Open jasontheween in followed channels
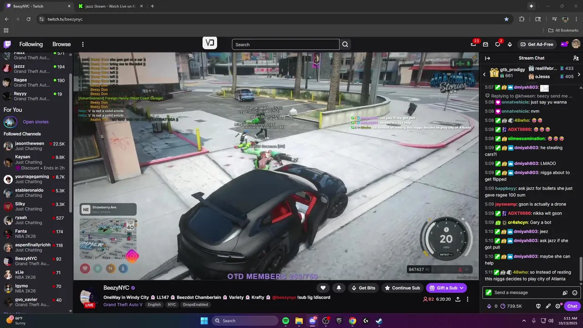The image size is (583, 328). pos(35,146)
